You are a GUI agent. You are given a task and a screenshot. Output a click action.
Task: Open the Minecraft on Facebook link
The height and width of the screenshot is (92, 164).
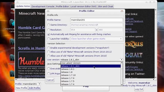click(x=134, y=21)
